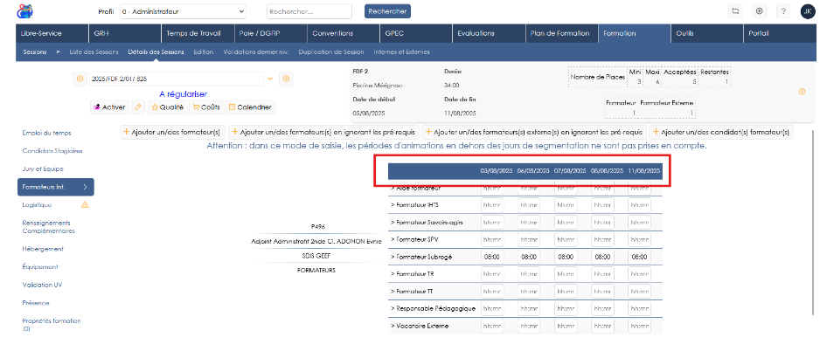Select Emploi du temps in sidebar

tap(46, 133)
